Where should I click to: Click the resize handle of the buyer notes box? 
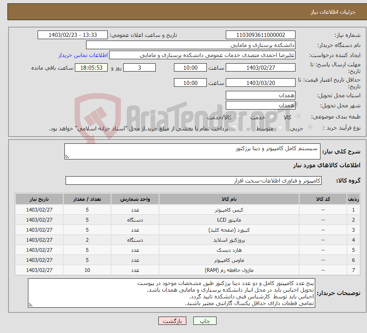coord(31,305)
